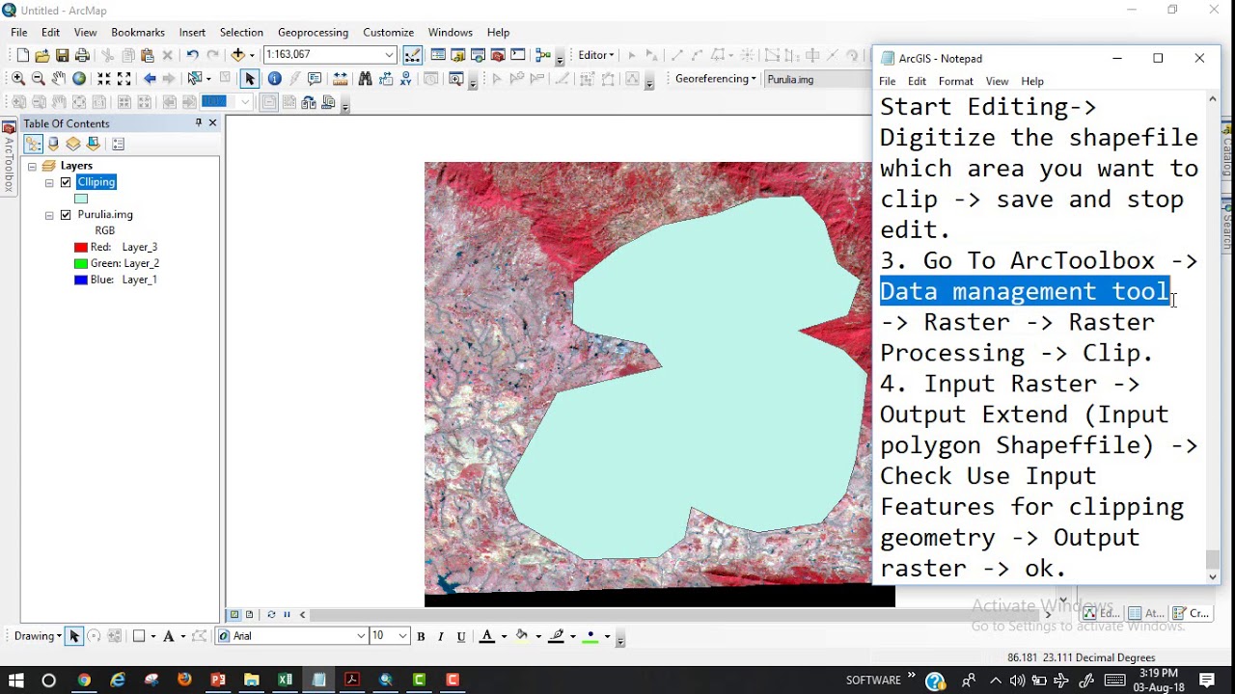This screenshot has height=694, width=1235.
Task: Open the Format menu in Notepad
Action: pos(955,81)
